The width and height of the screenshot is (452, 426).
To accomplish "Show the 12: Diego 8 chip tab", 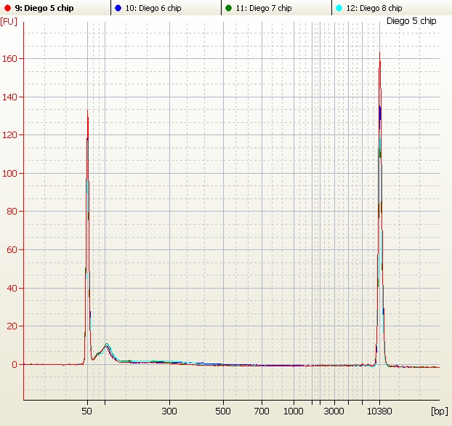I will 374,8.
